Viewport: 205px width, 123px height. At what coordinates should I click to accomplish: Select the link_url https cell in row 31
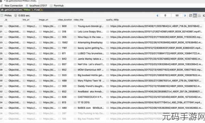click(32, 86)
